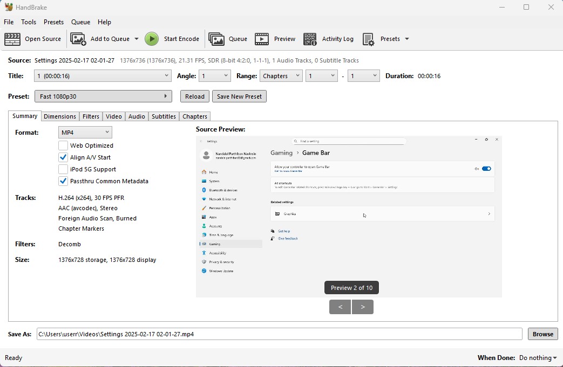
Task: Click the source name Settings 2025-02-17 02-01-27
Action: click(x=74, y=60)
